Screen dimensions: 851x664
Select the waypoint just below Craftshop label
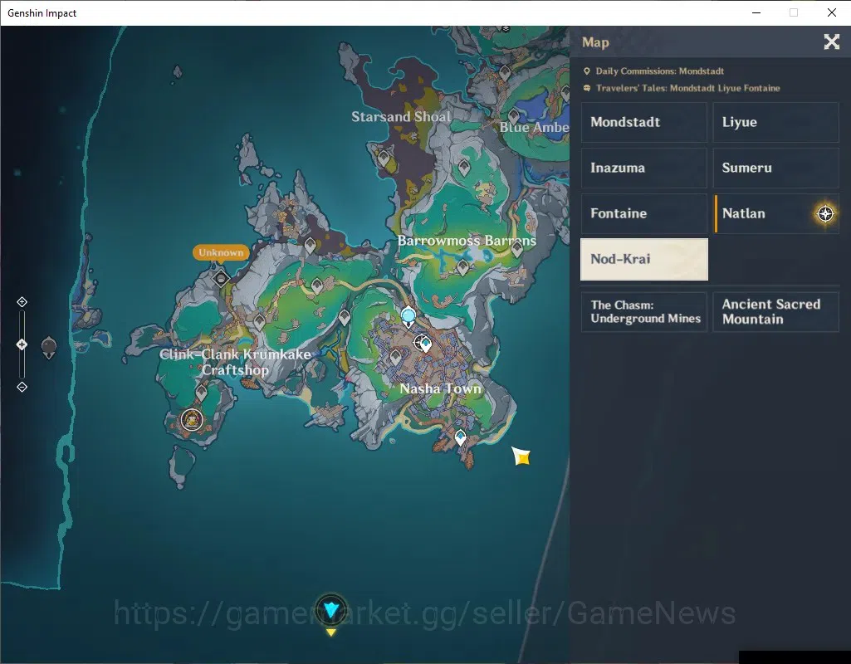(202, 393)
